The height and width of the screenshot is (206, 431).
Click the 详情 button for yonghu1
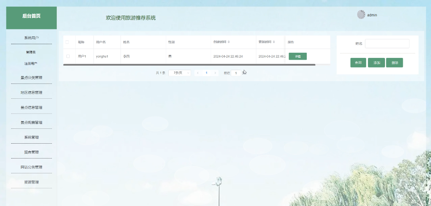click(x=298, y=56)
